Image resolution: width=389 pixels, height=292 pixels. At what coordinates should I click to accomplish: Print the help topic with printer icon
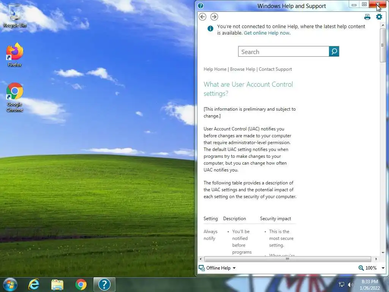pos(367,17)
